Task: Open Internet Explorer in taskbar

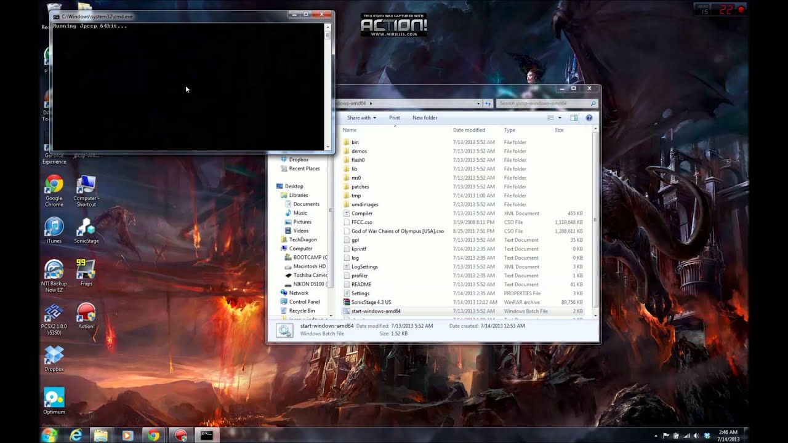Action: (76, 435)
